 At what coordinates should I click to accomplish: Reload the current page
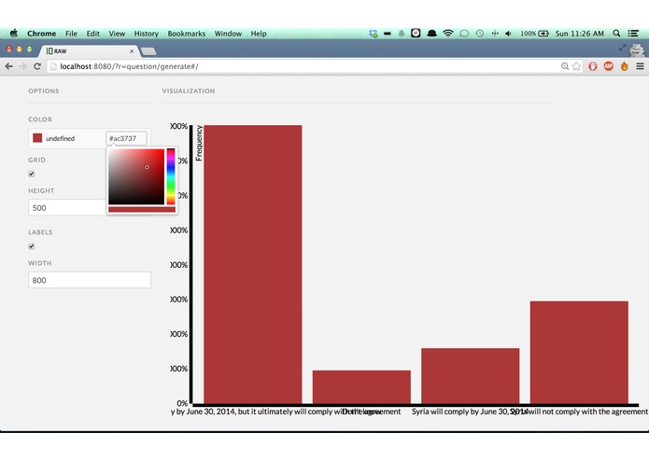click(x=37, y=66)
